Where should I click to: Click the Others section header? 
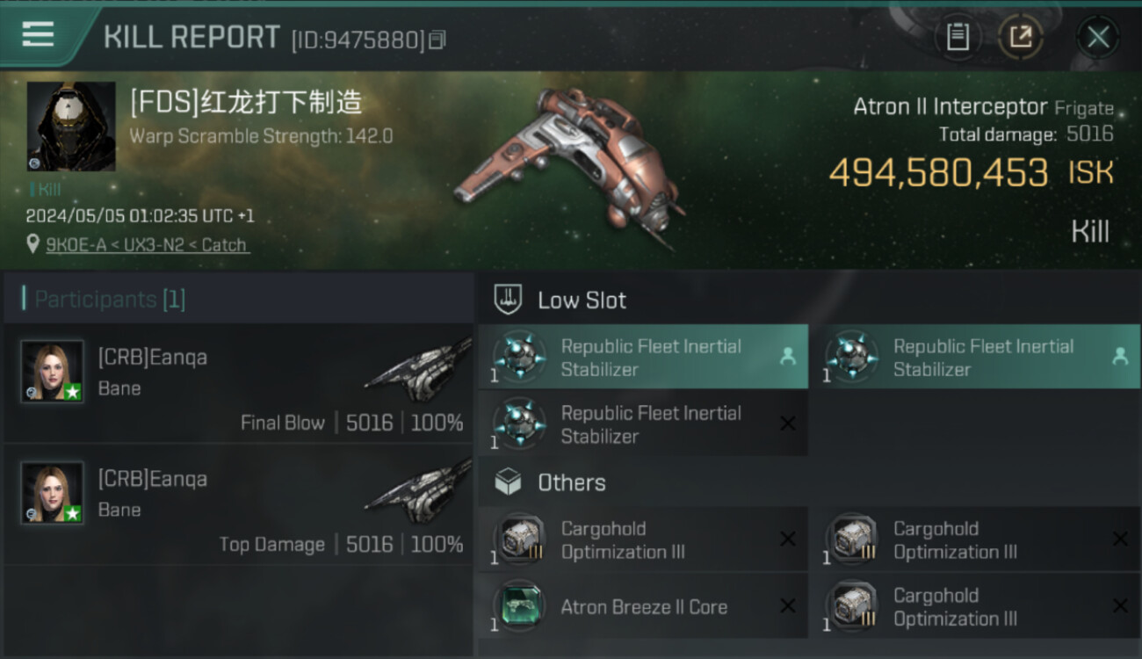(x=571, y=482)
